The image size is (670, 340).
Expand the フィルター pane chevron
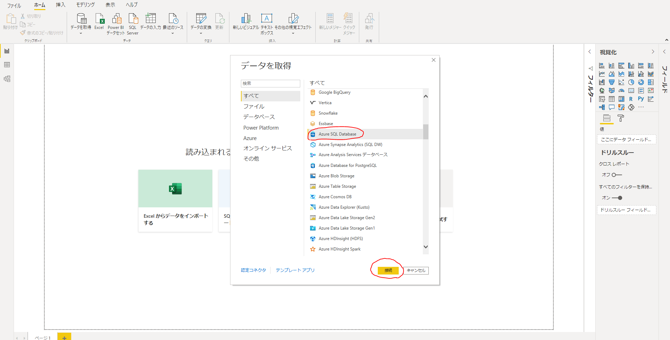tap(590, 52)
